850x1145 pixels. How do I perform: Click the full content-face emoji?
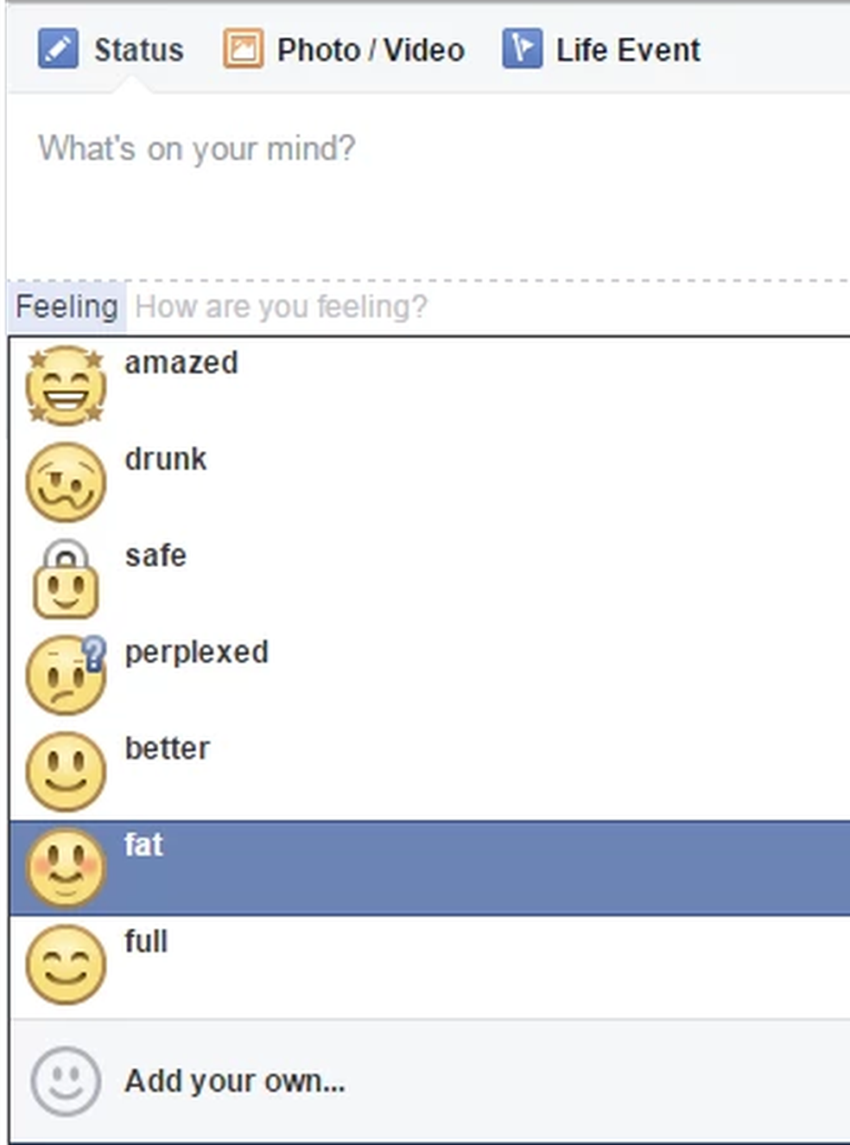[x=66, y=965]
